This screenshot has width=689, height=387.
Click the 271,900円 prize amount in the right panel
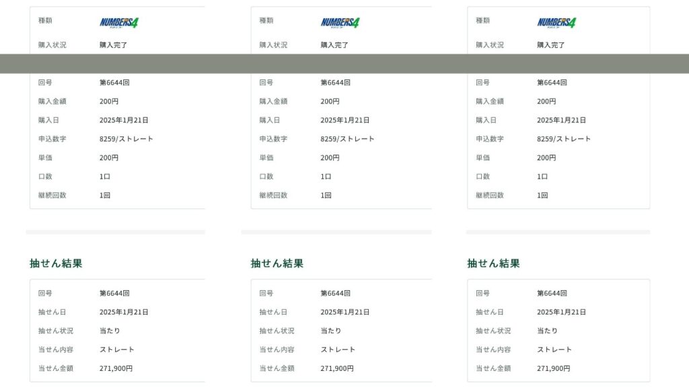554,368
